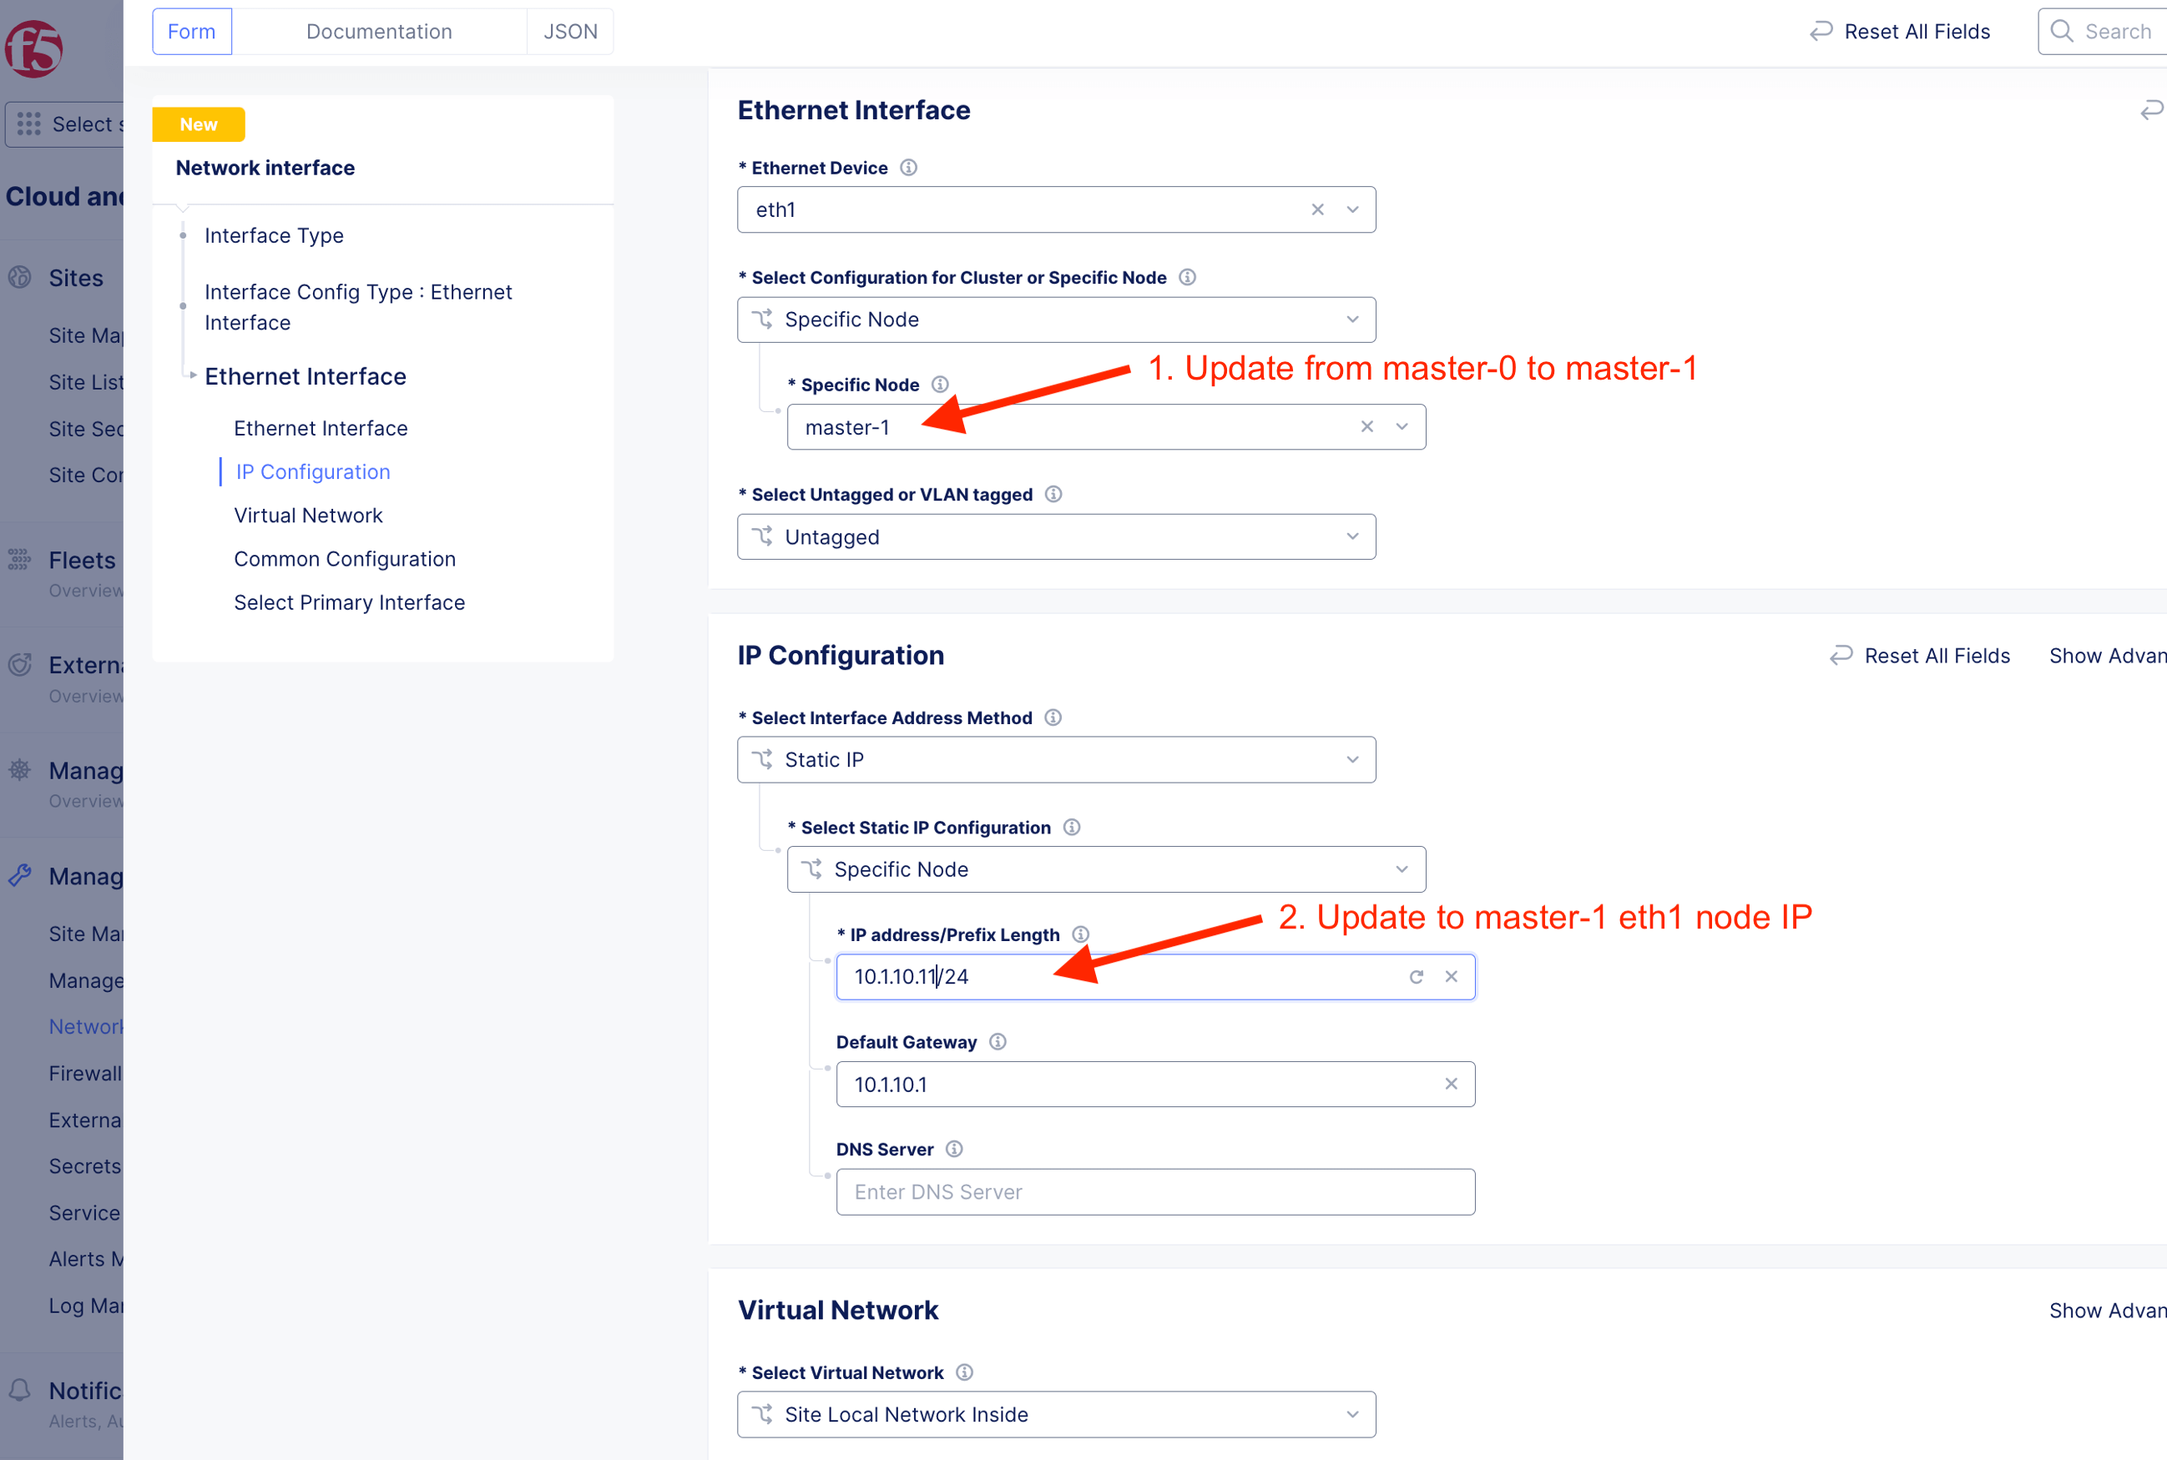Click the info icon beside Default Gateway
Image resolution: width=2167 pixels, height=1460 pixels.
tap(998, 1042)
